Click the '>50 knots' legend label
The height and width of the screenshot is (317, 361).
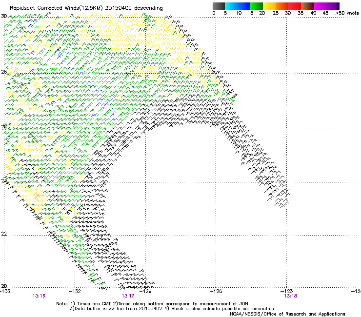click(347, 13)
